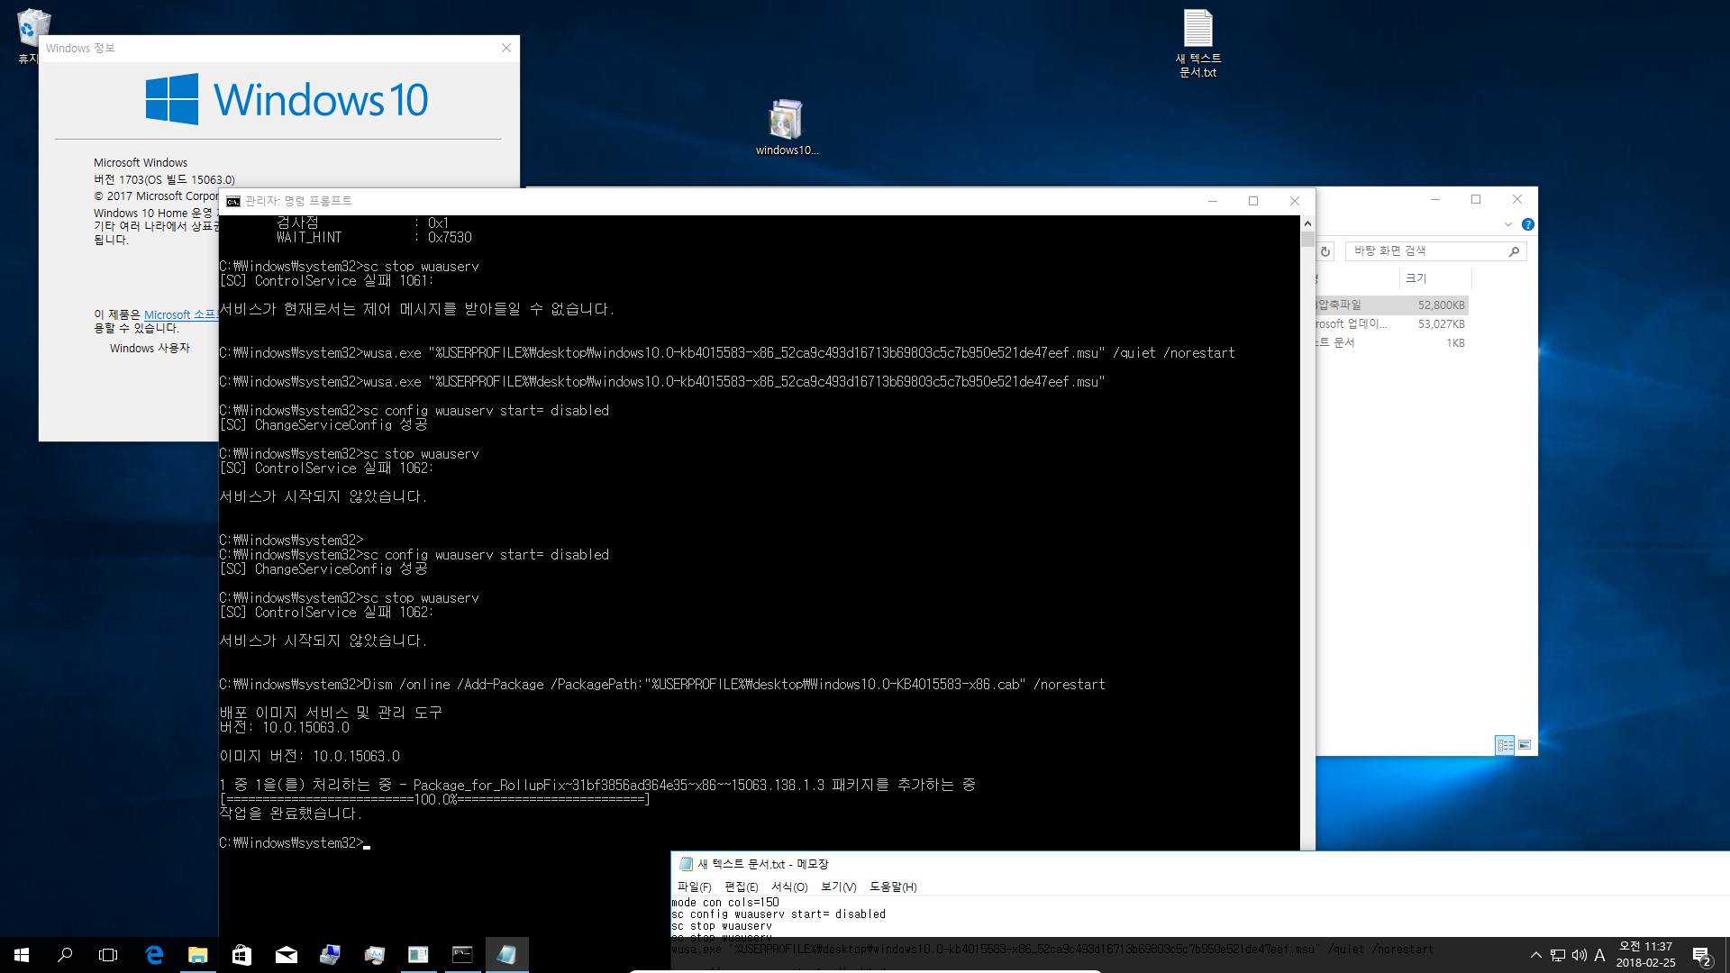The image size is (1730, 973).
Task: Refresh the Explorer folder view
Action: [1325, 251]
